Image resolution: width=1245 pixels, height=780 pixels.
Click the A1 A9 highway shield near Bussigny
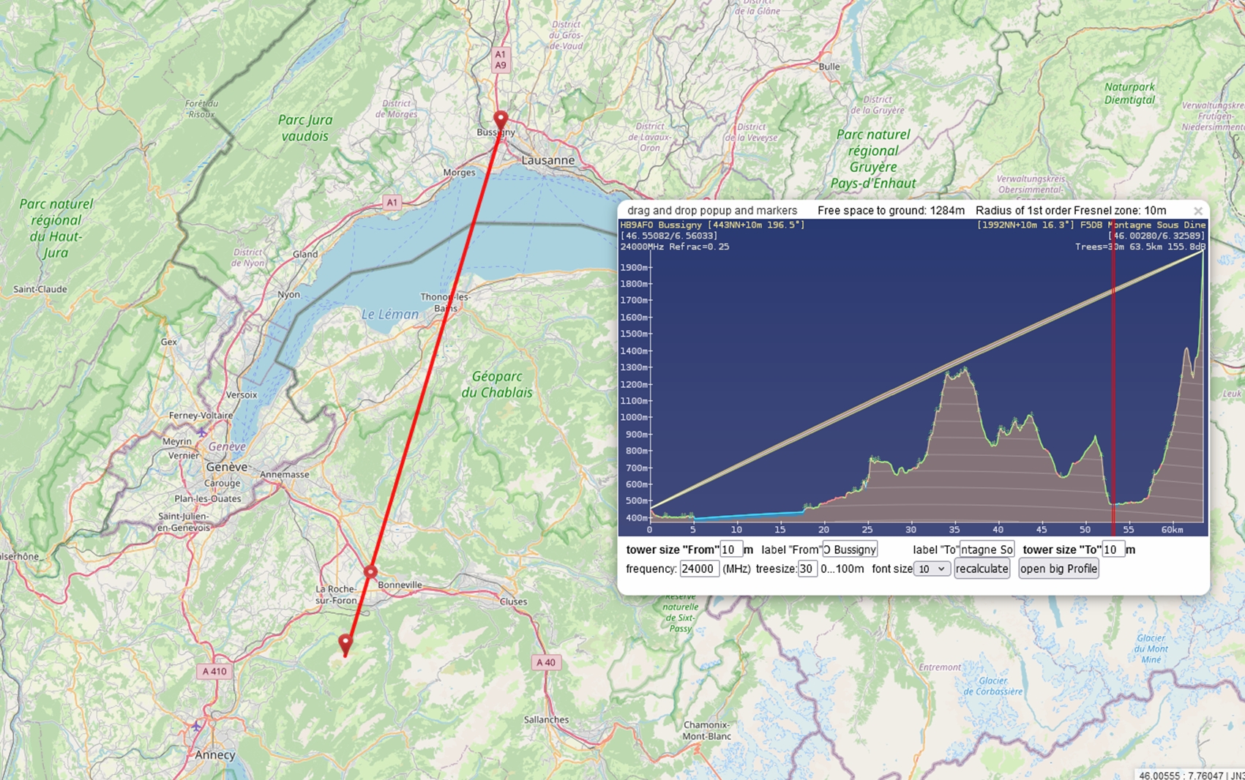point(500,59)
